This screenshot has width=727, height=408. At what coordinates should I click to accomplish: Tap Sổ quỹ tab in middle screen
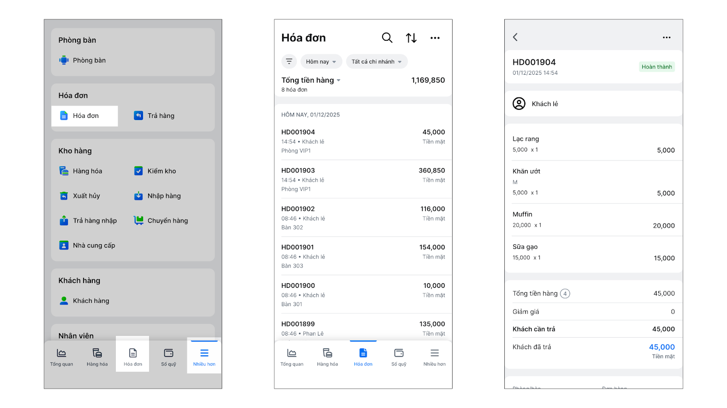click(x=399, y=357)
